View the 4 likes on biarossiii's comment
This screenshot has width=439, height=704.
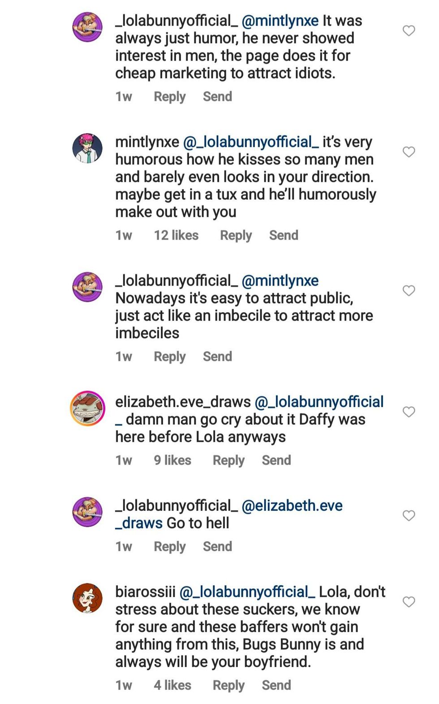pyautogui.click(x=172, y=685)
